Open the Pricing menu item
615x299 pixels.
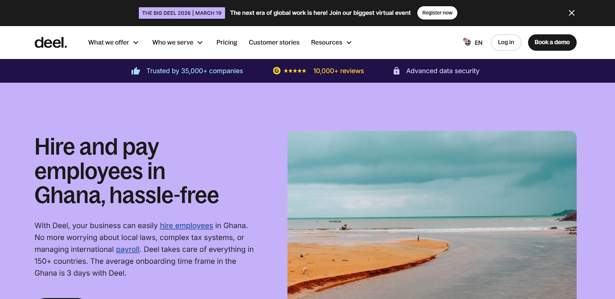point(227,42)
